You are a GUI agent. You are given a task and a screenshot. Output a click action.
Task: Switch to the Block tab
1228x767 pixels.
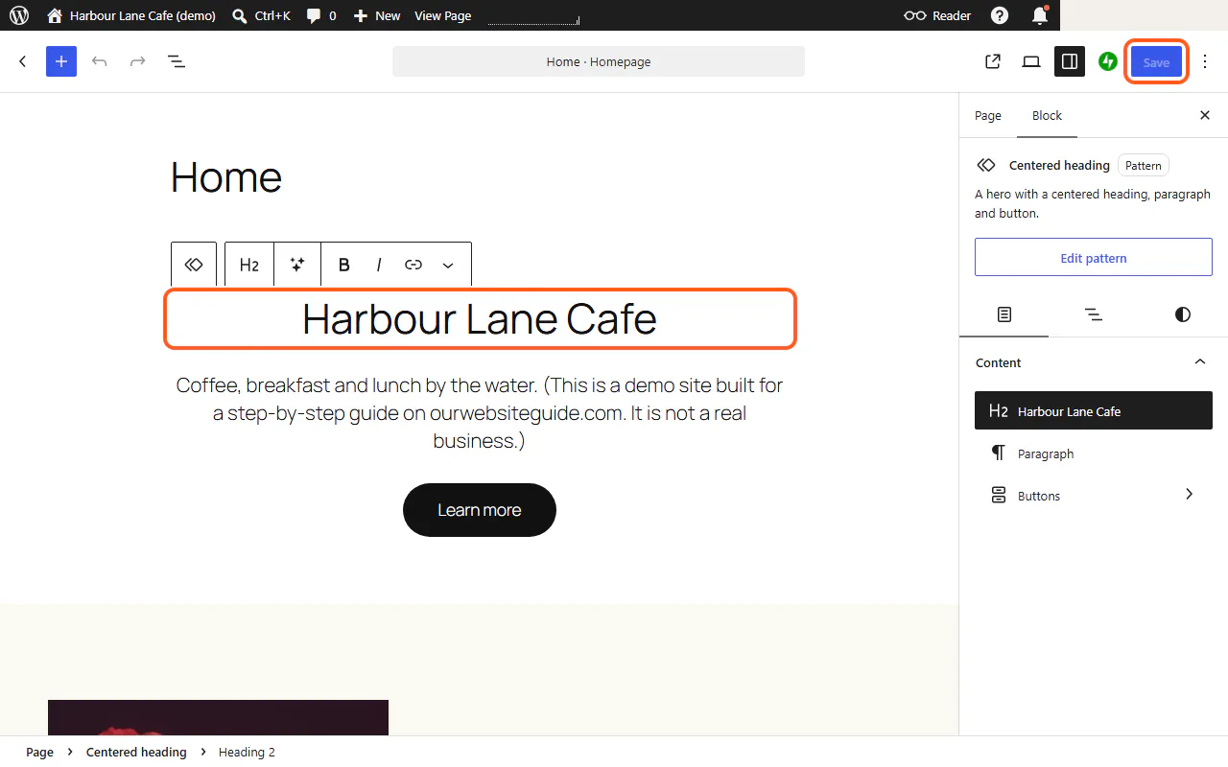(x=1047, y=115)
